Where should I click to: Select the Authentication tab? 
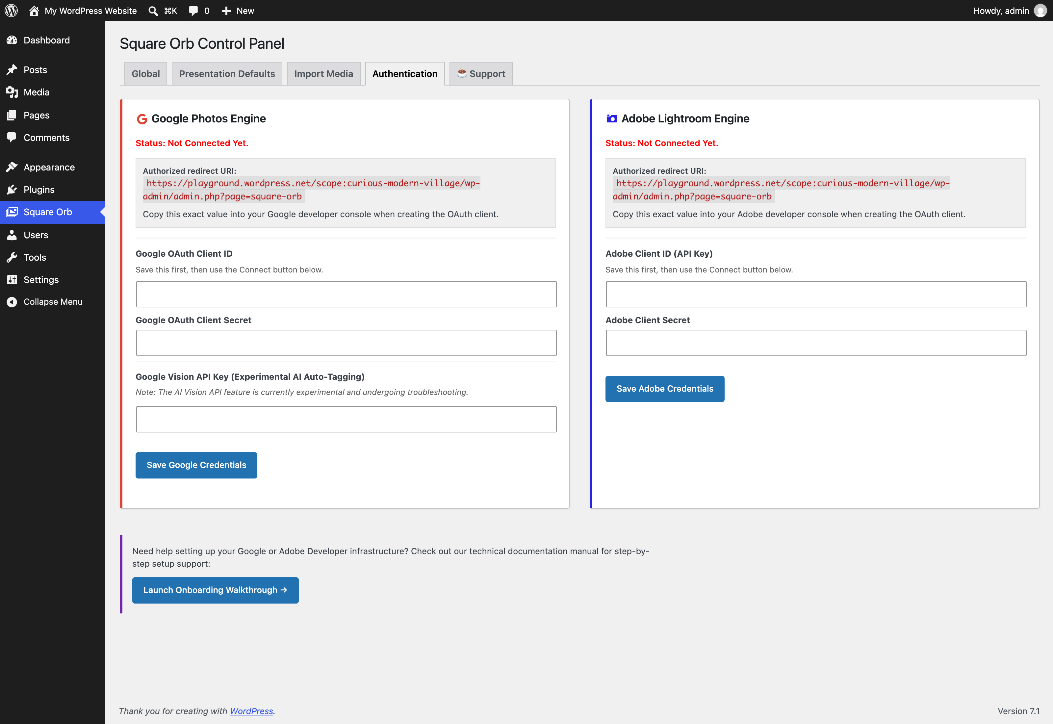point(405,73)
